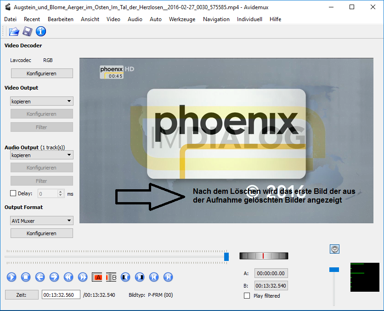Open the Bearbeiten menu
This screenshot has height=311, width=384.
60,19
